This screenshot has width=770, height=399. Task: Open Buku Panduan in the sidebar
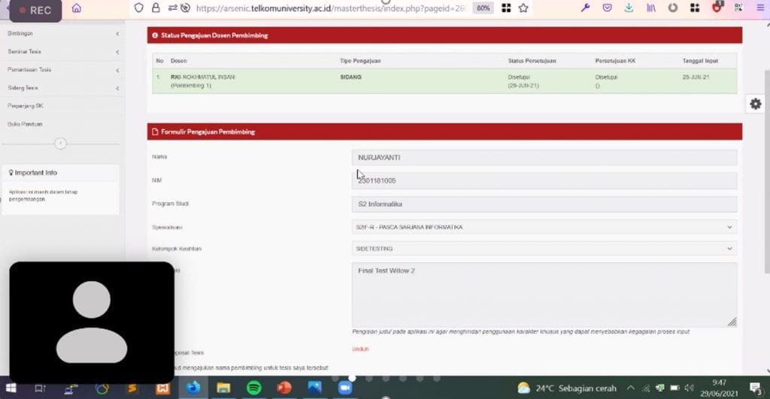click(25, 124)
